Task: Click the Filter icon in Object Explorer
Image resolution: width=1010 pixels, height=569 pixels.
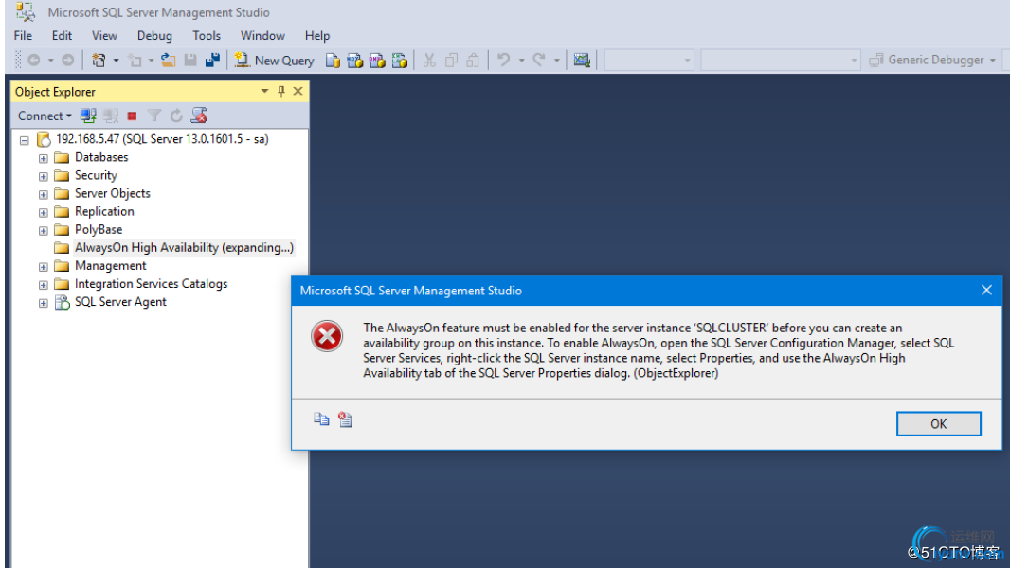Action: 153,116
